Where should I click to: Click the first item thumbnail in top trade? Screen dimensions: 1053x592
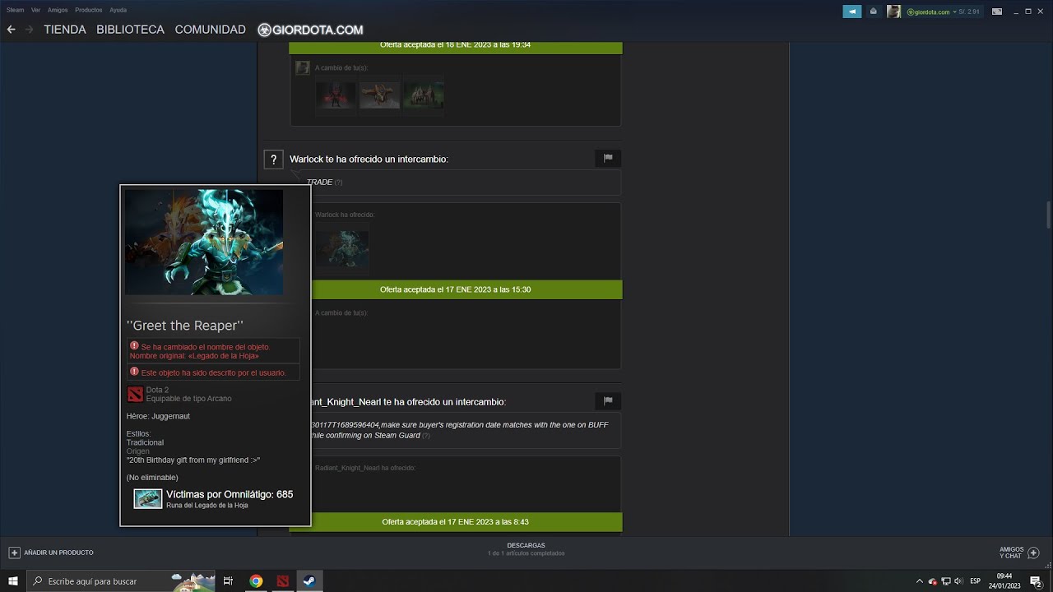tap(336, 95)
